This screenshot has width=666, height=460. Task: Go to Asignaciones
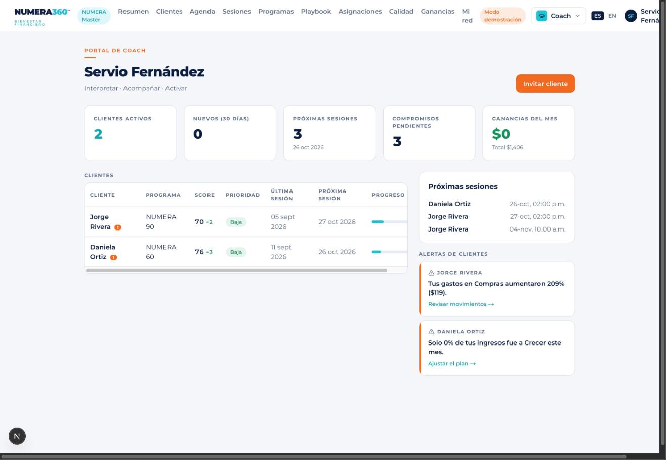coord(360,11)
